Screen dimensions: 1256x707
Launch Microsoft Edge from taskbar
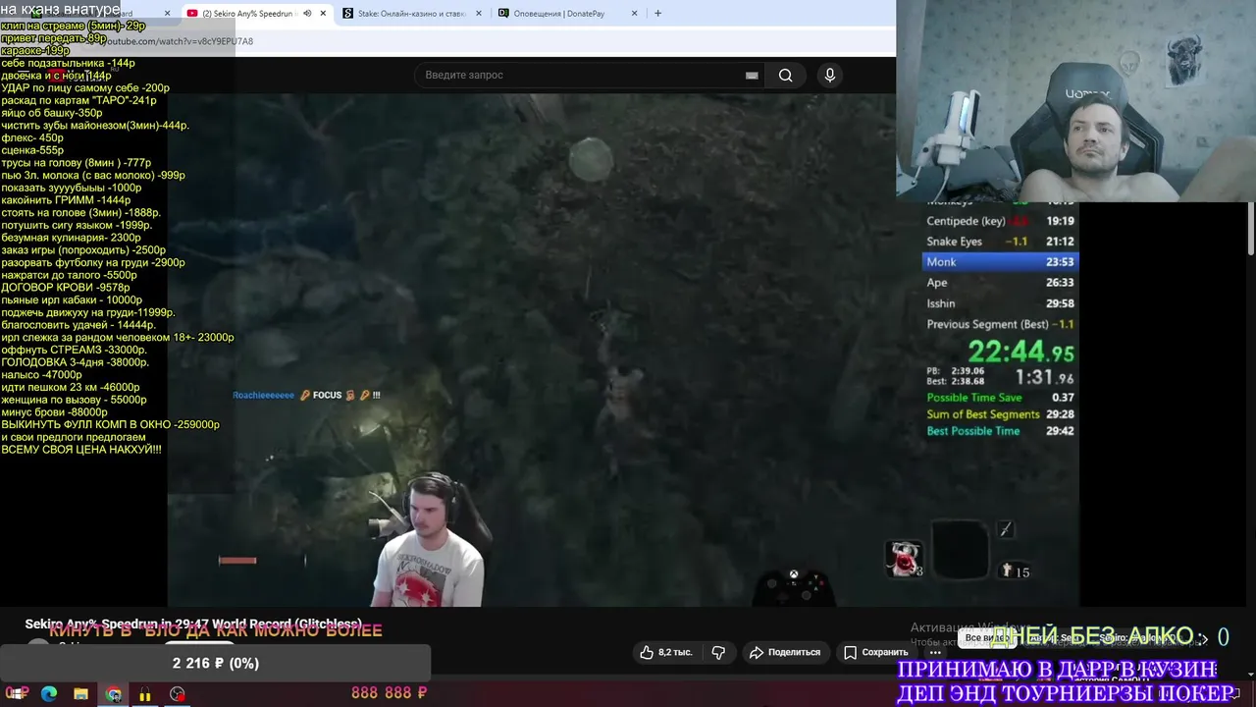[x=49, y=694]
